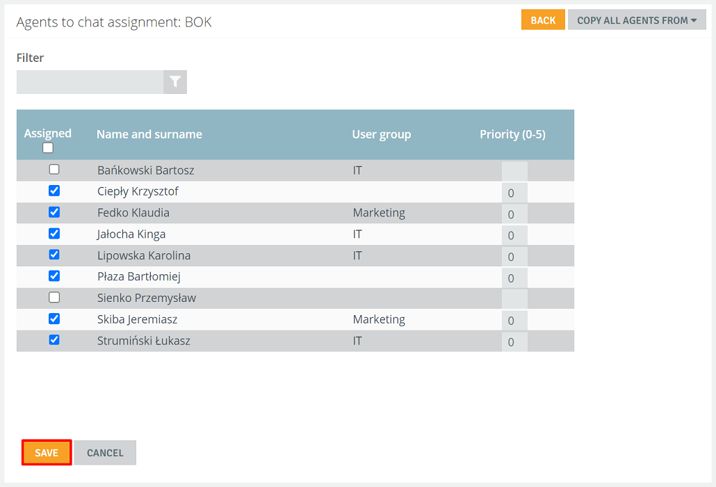Cancel the assignment changes
The image size is (716, 487).
tap(105, 453)
